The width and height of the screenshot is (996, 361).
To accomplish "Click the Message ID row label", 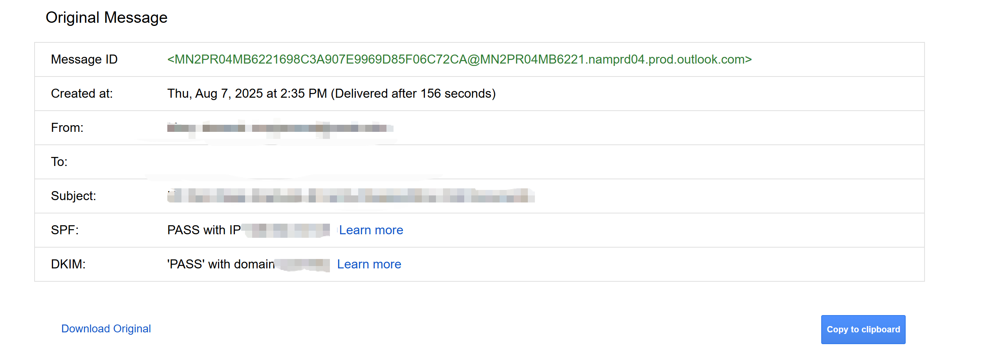I will click(x=84, y=59).
